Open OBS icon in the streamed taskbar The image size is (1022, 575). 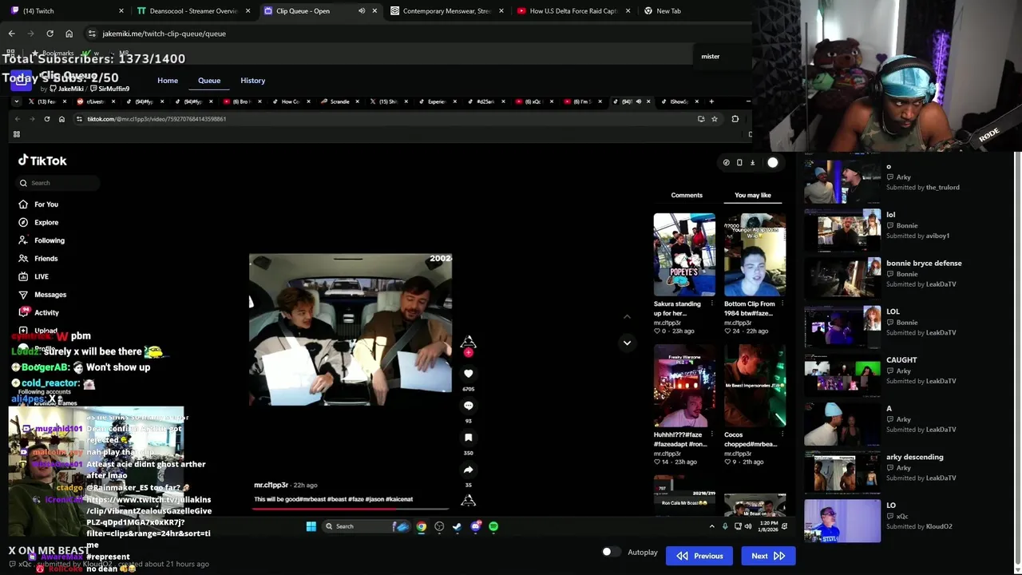point(439,526)
